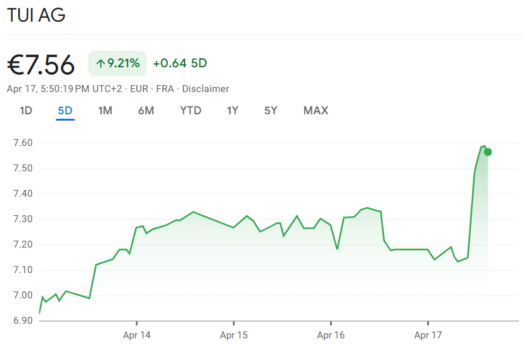Click the Apr 14 axis label
523x346 pixels.
pos(136,335)
